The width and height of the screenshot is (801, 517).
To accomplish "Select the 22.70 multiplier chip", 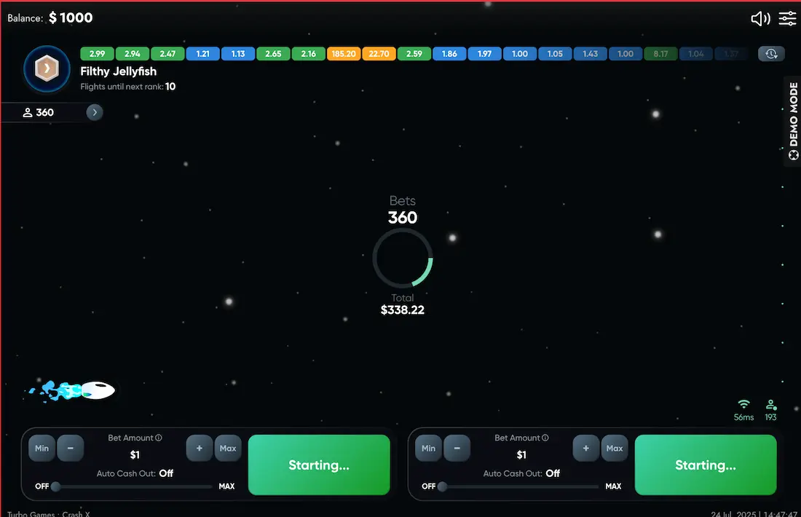I will tap(379, 53).
